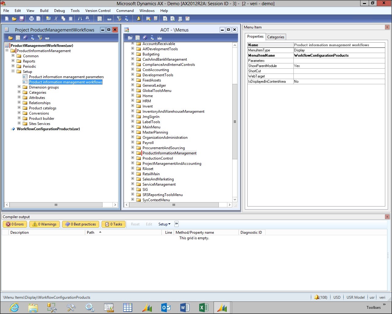Click the 0 Best practices button
The image size is (392, 314).
[80, 224]
